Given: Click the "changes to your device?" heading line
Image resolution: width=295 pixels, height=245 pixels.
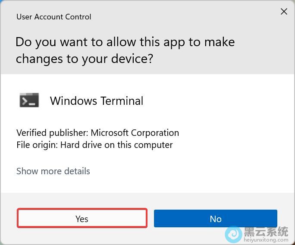Looking at the screenshot, I should [x=85, y=59].
